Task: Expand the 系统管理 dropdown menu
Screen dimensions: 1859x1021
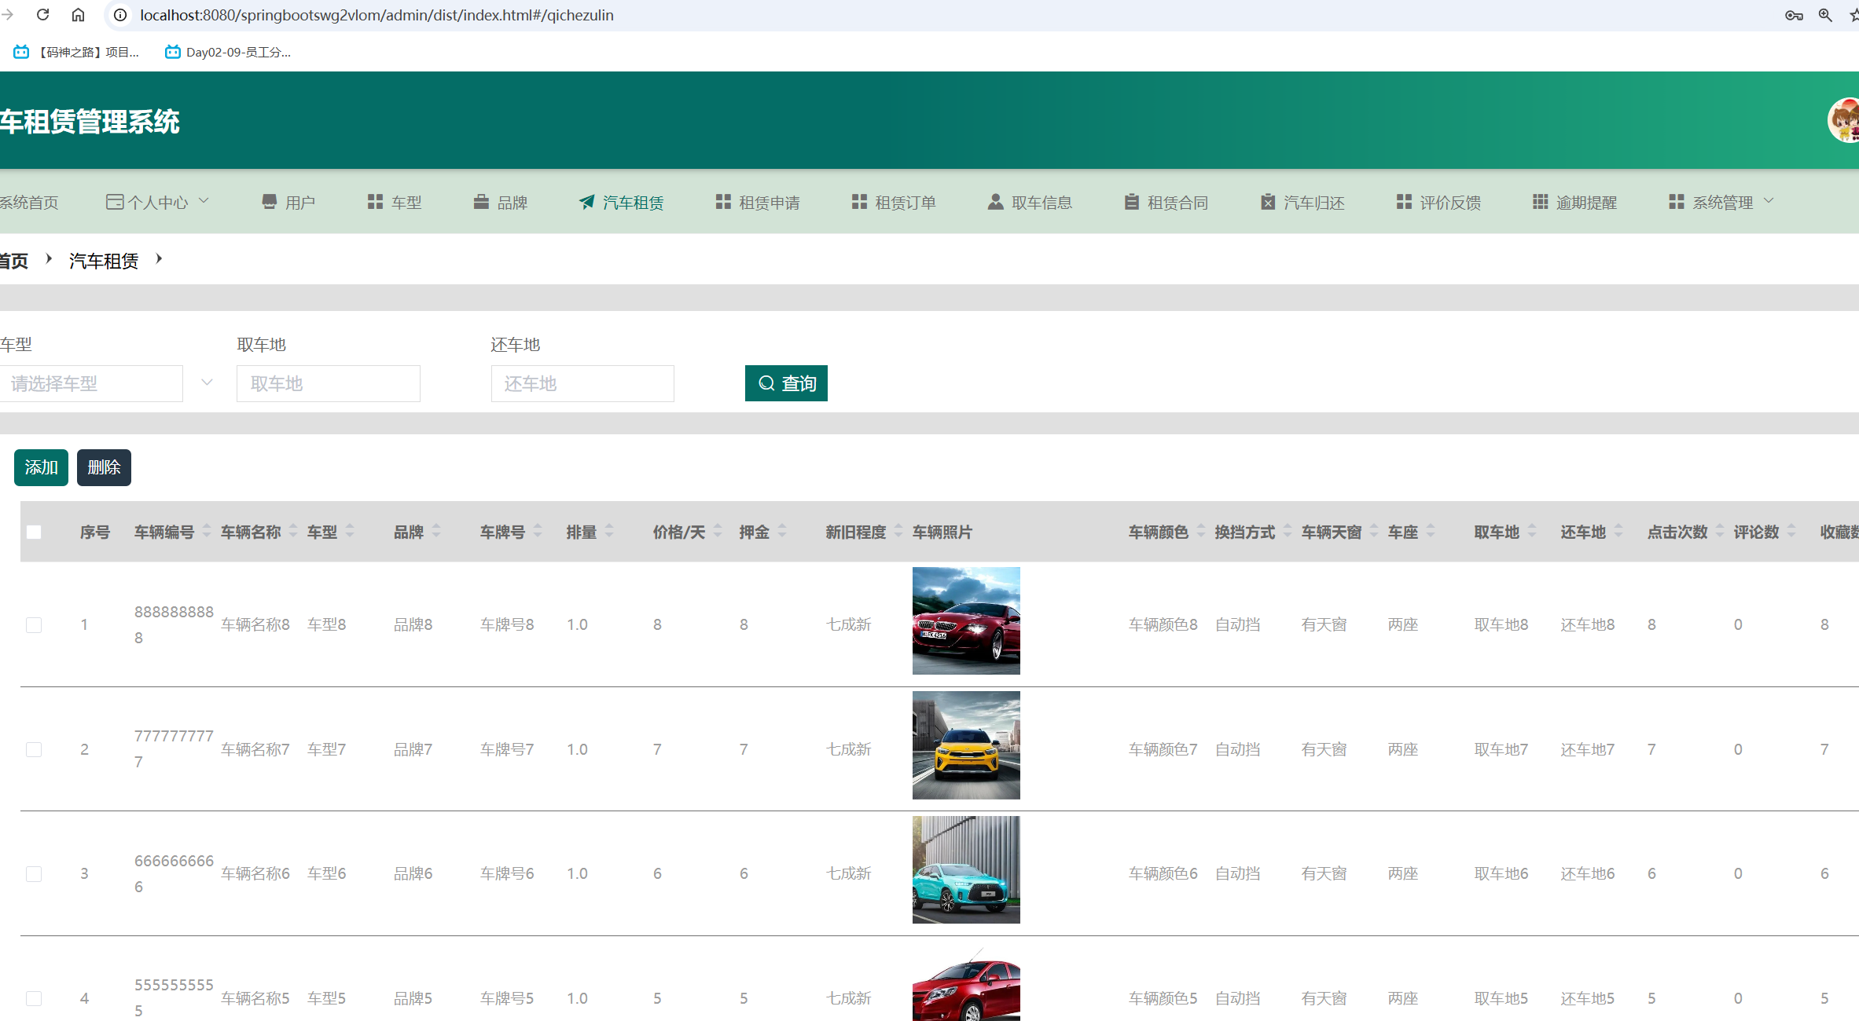Action: (x=1721, y=203)
